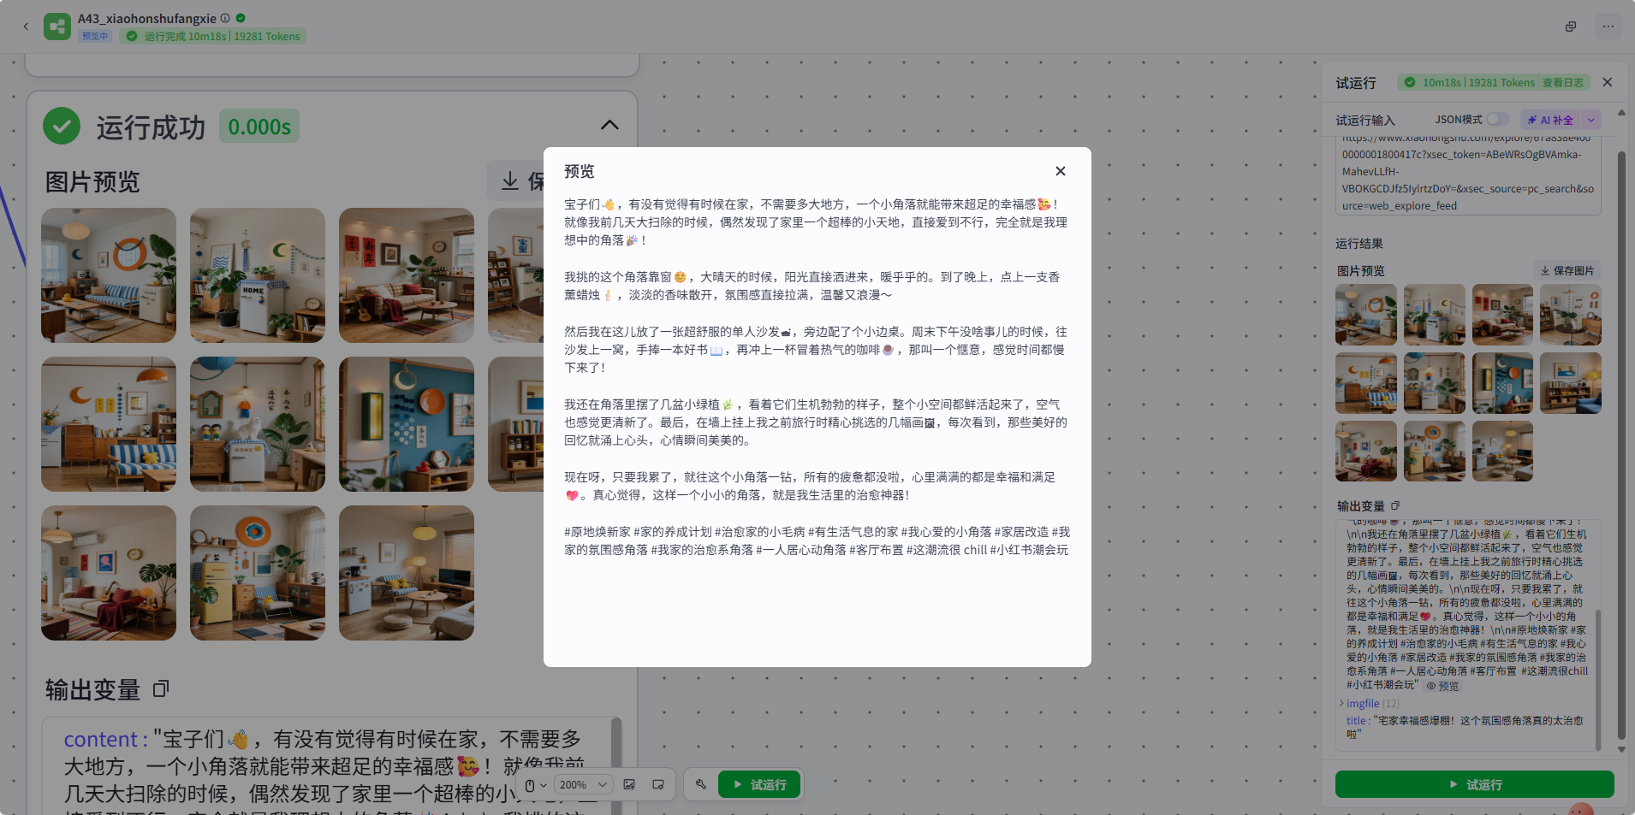
Task: Open the 200% zoom level dropdown
Action: click(583, 784)
